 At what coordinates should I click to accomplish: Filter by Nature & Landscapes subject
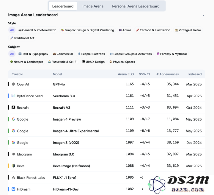(x=27, y=62)
